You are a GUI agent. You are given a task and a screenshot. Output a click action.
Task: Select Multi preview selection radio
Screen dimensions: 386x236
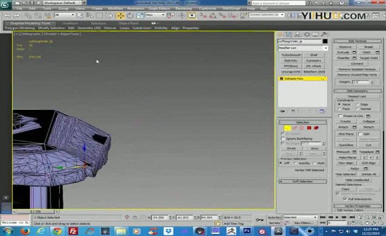(314, 163)
